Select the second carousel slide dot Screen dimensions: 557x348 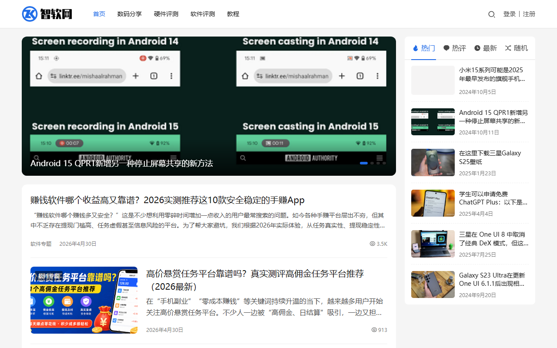[372, 163]
